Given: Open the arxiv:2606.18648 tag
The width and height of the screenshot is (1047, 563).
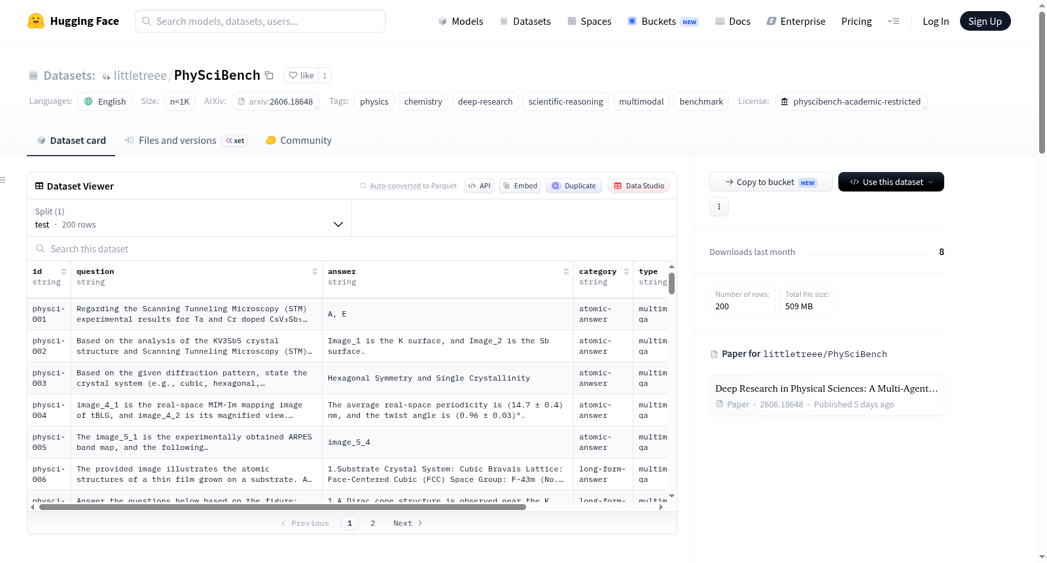Looking at the screenshot, I should coord(275,101).
